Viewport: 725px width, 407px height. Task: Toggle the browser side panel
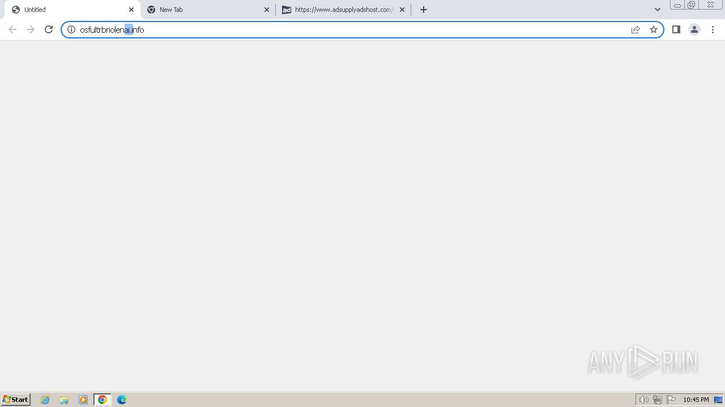point(676,29)
